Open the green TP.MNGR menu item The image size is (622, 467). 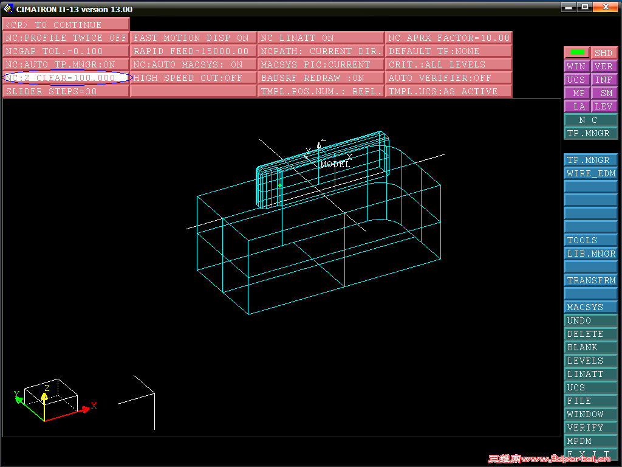click(590, 133)
